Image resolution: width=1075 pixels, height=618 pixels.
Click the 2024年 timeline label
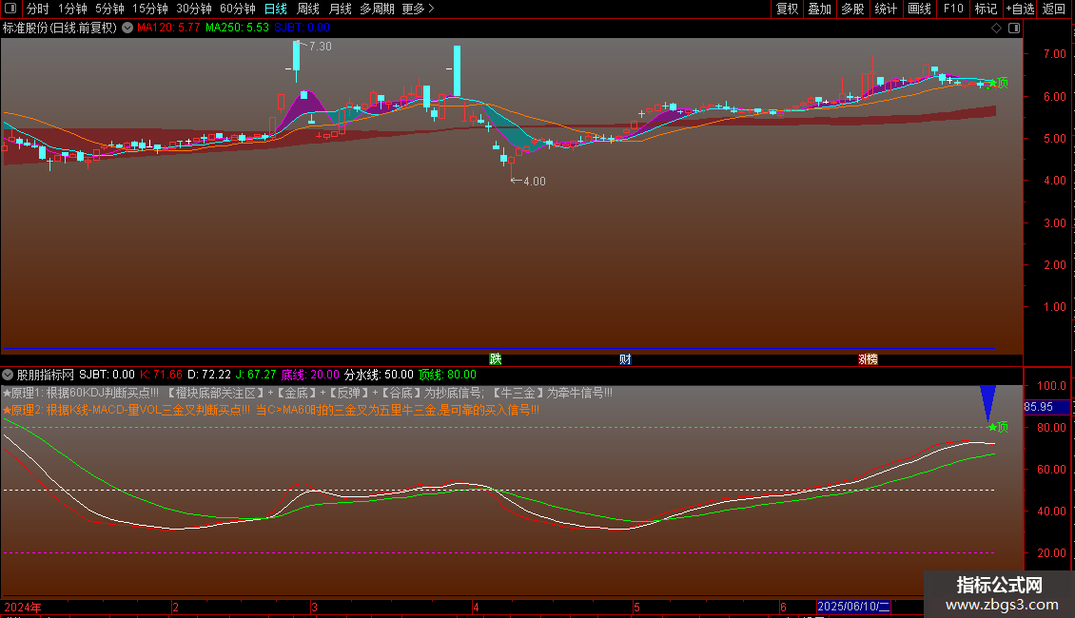(x=23, y=607)
